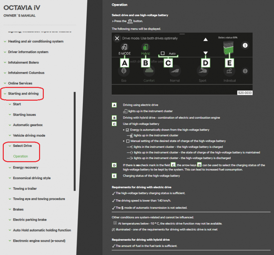Click heading 'Requirements for driving with electric drive'

pyautogui.click(x=142, y=187)
